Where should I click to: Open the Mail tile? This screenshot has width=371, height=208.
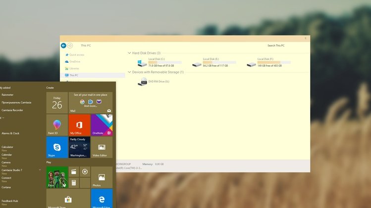(x=90, y=103)
